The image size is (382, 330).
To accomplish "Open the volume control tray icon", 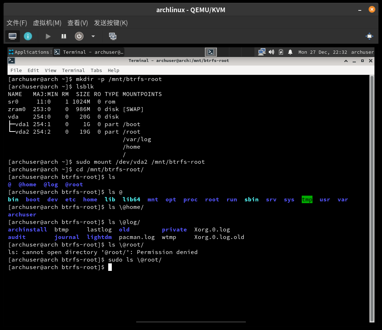I will click(x=271, y=52).
